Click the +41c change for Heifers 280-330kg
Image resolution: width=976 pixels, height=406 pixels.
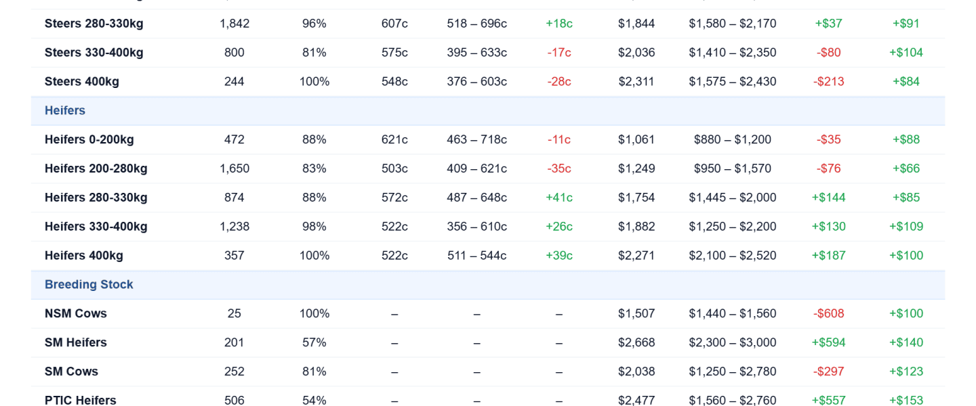559,198
